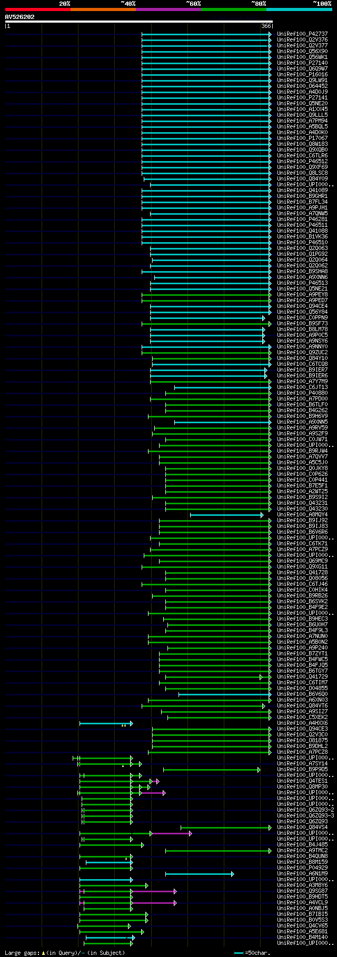
Task: Click the green alignment bar for UniRef100_A9PEY8
Action: (x=206, y=295)
